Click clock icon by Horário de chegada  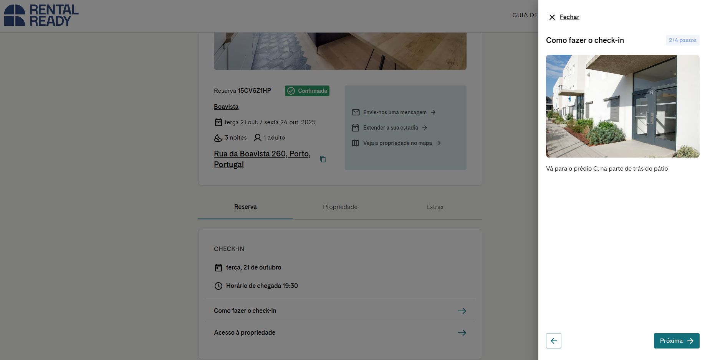218,286
